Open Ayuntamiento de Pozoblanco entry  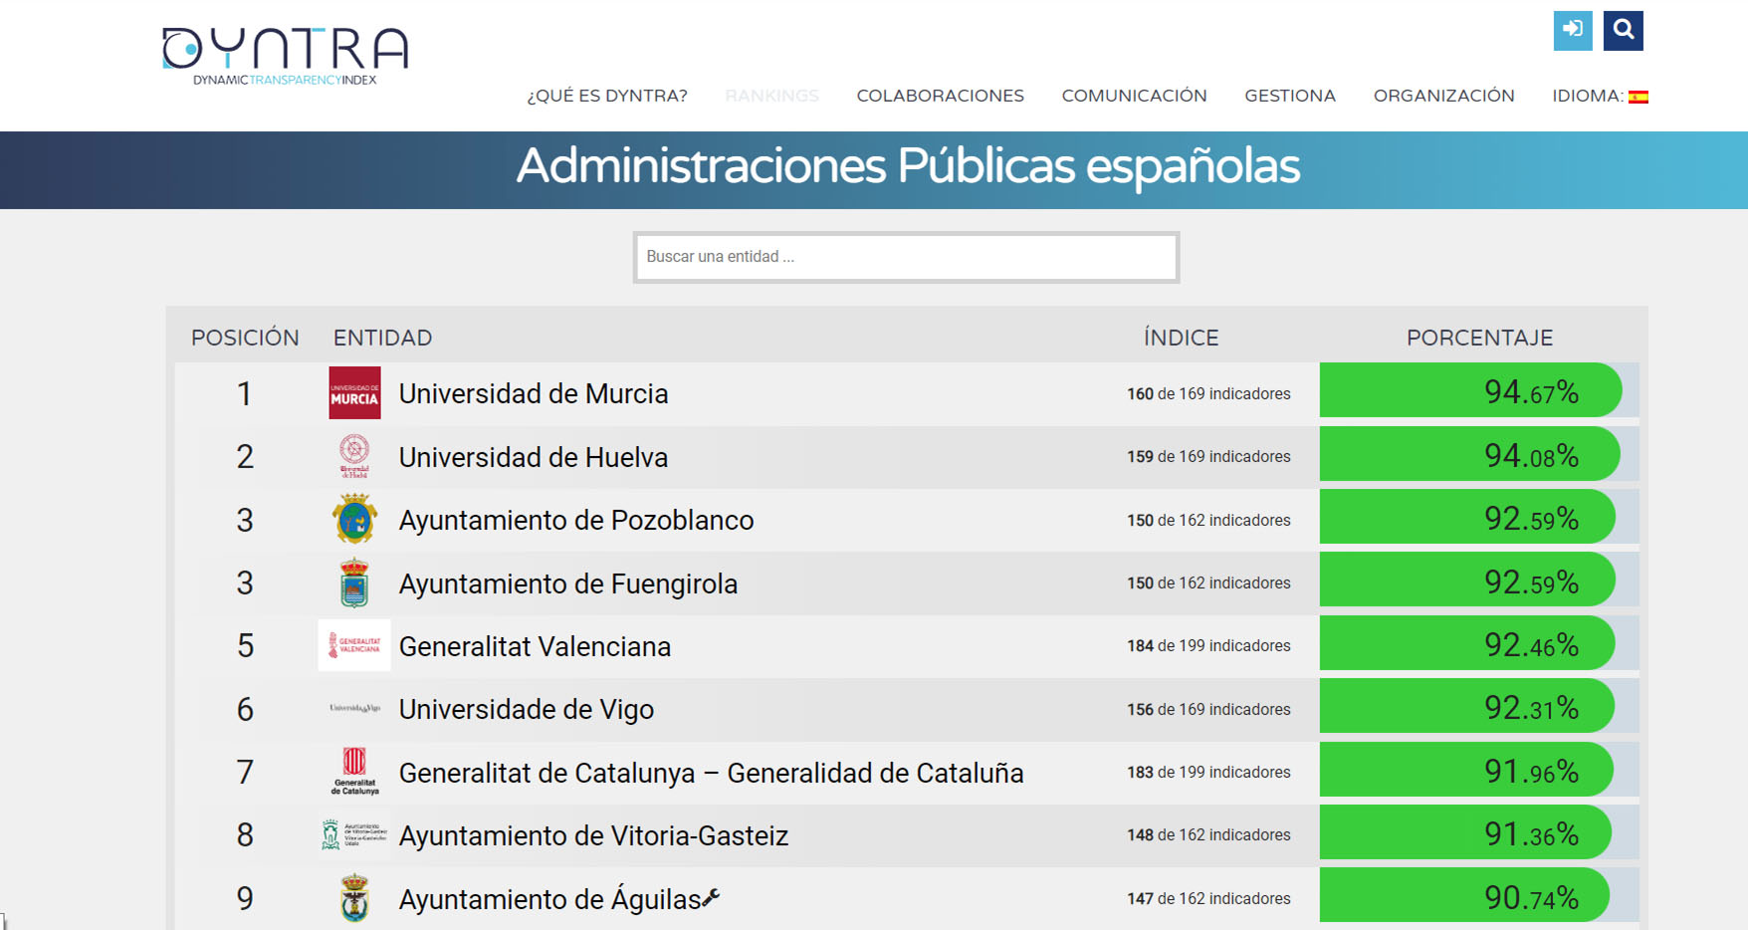576,520
